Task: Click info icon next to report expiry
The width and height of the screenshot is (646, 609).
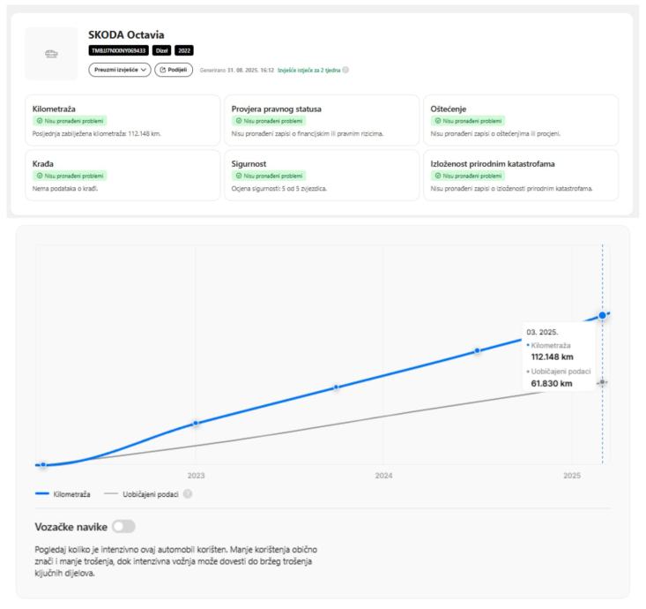Action: point(345,70)
